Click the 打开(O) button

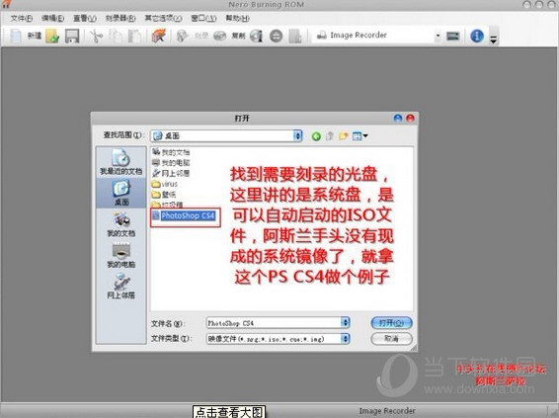(391, 323)
